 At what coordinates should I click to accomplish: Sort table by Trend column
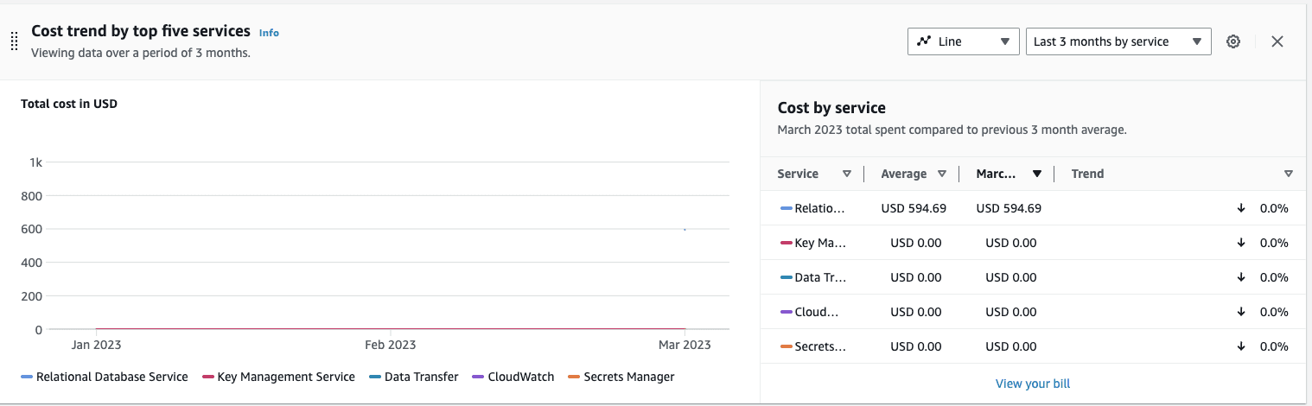click(1288, 174)
